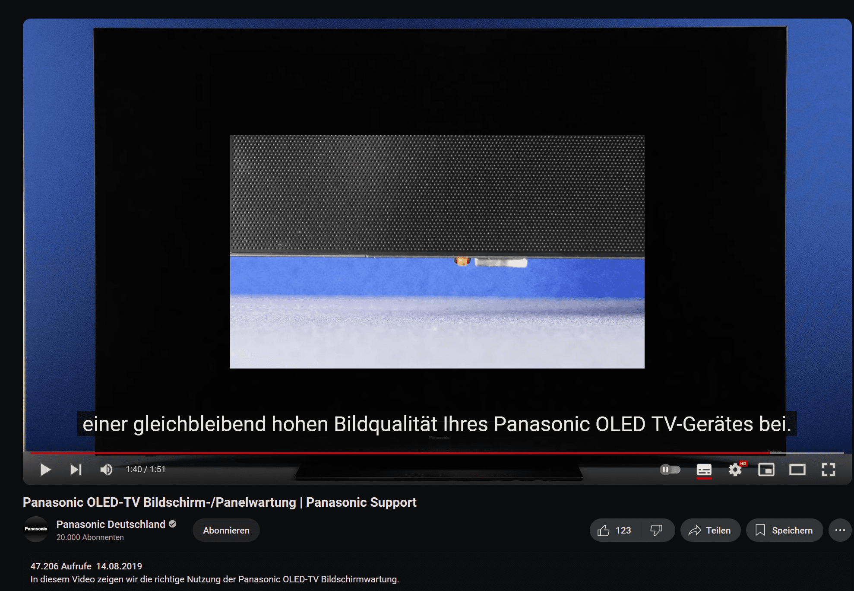Mute the video volume
The image size is (854, 591).
tap(106, 470)
